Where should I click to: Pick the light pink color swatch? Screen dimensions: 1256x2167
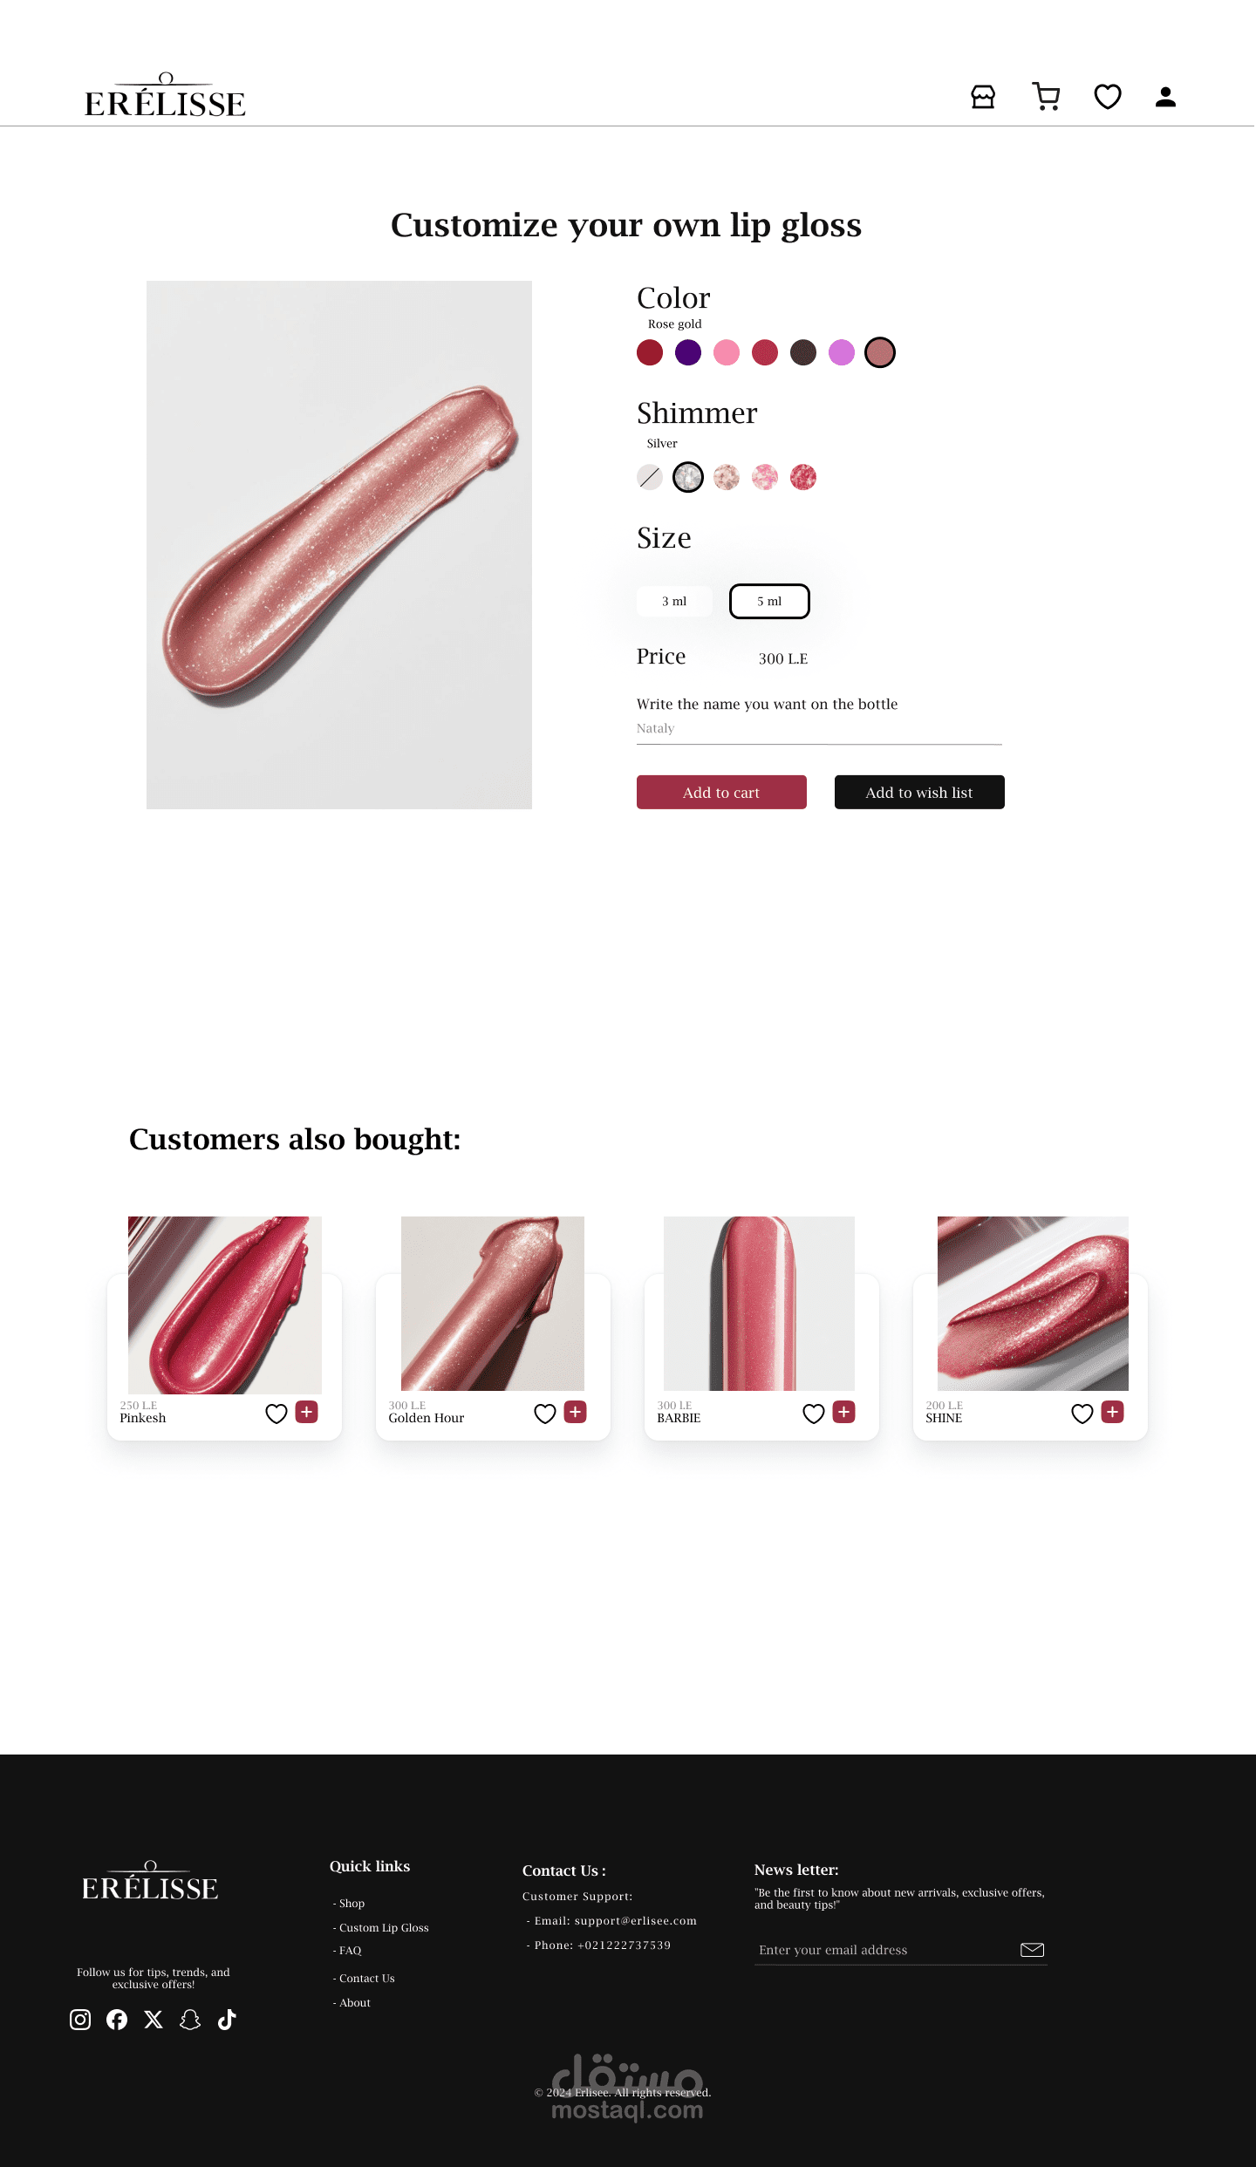click(x=727, y=352)
